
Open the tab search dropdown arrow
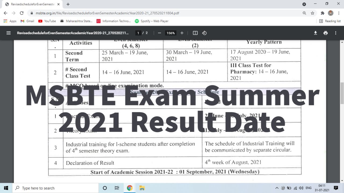[304, 4]
